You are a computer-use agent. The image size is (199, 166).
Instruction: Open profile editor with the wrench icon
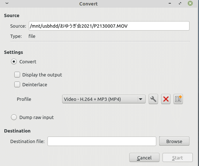point(153,99)
